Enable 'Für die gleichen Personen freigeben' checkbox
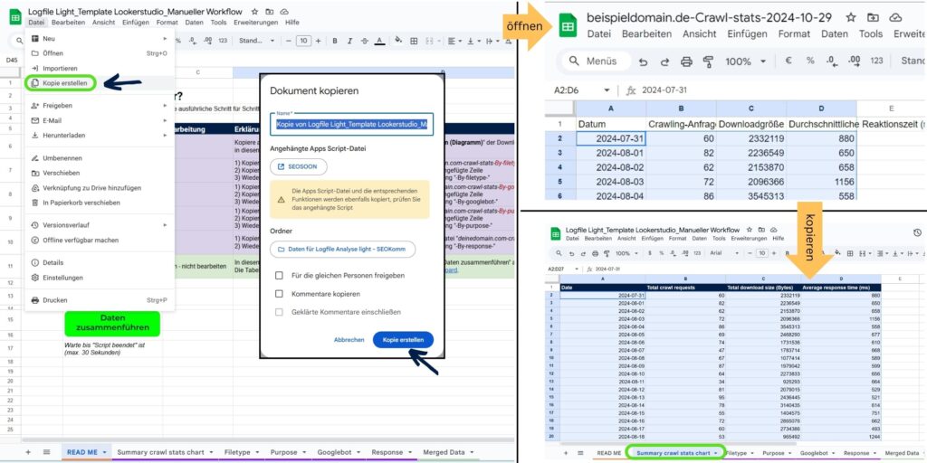The width and height of the screenshot is (927, 463). pyautogui.click(x=279, y=275)
